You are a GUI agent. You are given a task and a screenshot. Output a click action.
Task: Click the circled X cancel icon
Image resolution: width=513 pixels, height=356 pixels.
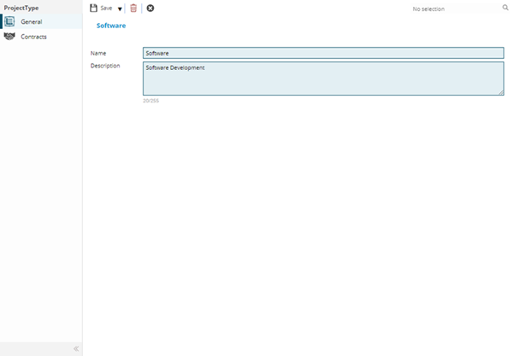(150, 8)
